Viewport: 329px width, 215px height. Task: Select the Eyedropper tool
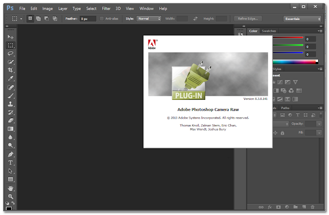(10, 78)
